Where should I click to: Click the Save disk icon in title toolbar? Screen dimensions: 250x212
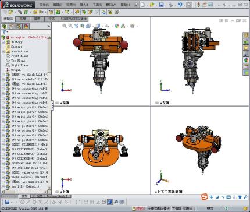(x=162, y=5)
